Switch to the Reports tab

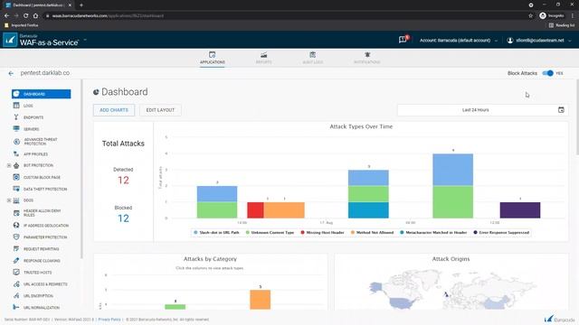pyautogui.click(x=263, y=58)
